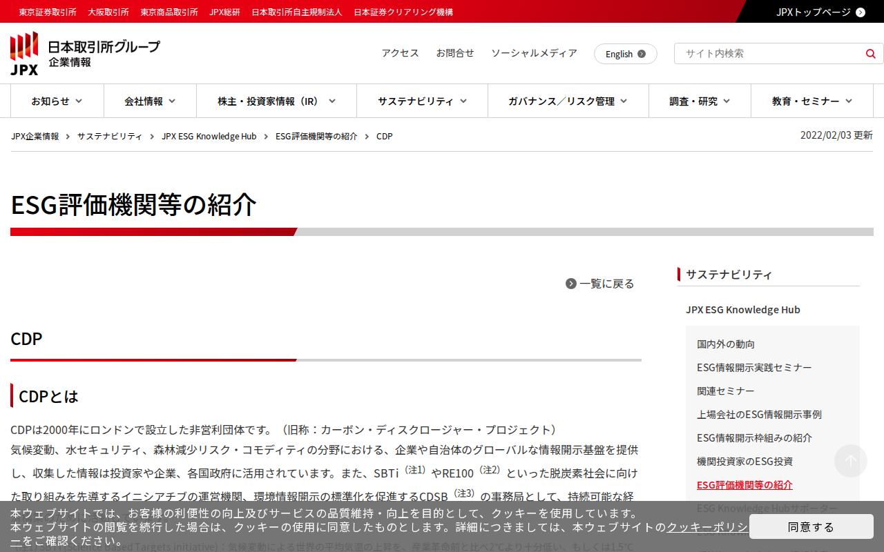Click the JPX ESG Knowledge Hub breadcrumb
Screen dimensions: 884x552
click(x=209, y=136)
